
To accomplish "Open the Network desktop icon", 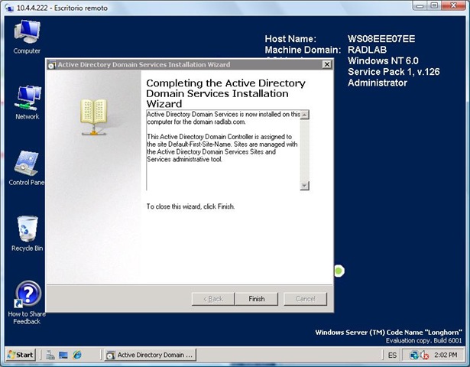I will click(28, 99).
